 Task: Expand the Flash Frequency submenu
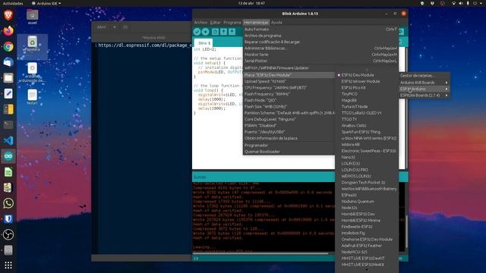(x=289, y=94)
